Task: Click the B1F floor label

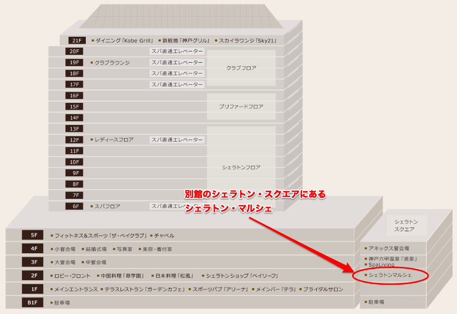Action: [x=33, y=302]
